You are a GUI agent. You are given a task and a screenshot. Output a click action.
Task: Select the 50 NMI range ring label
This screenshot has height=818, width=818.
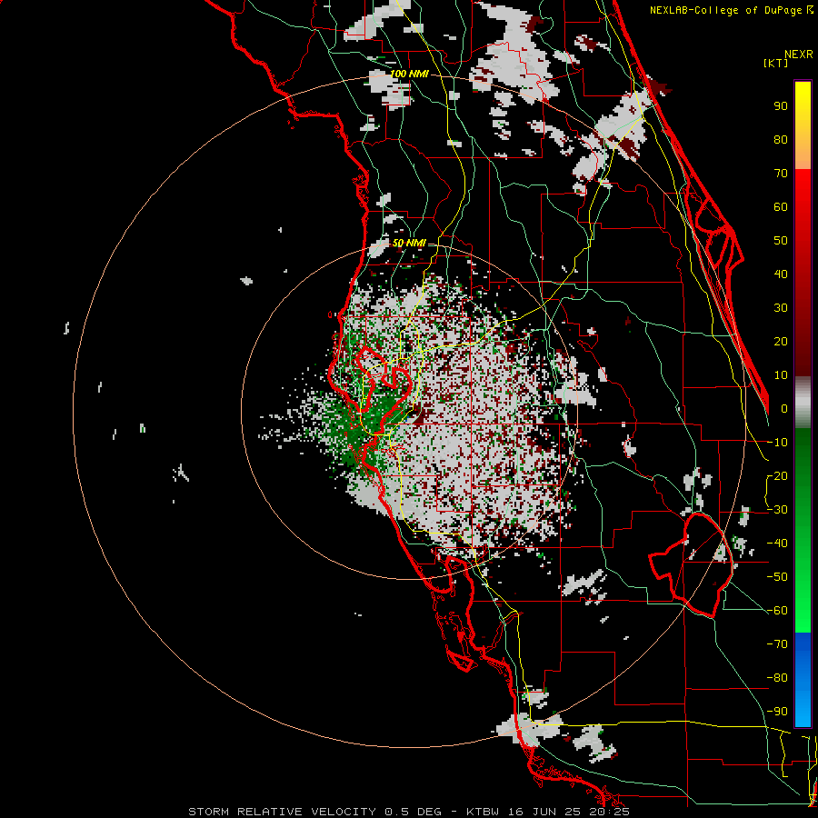click(x=409, y=243)
